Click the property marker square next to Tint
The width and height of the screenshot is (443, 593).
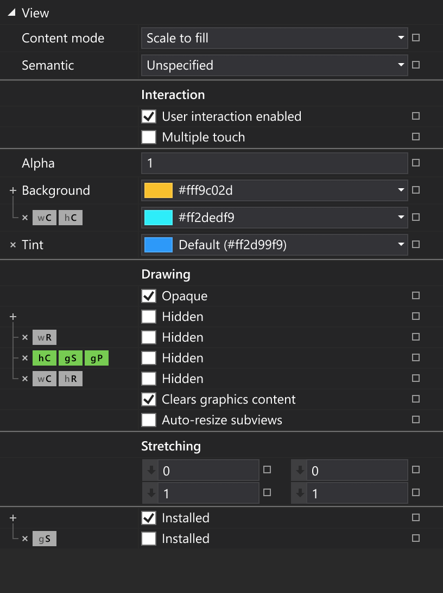pyautogui.click(x=415, y=245)
